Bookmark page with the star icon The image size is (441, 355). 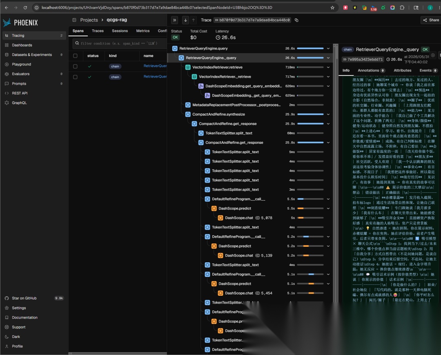(332, 8)
